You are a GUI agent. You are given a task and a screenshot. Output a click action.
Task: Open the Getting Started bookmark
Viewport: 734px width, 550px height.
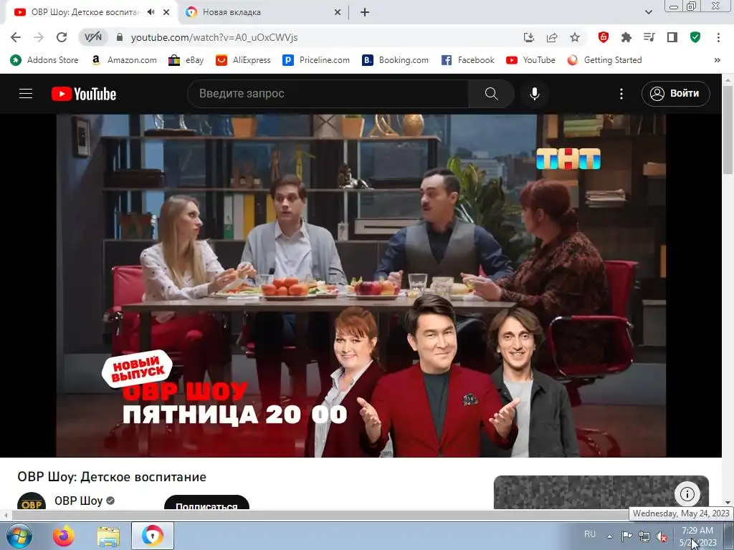604,60
